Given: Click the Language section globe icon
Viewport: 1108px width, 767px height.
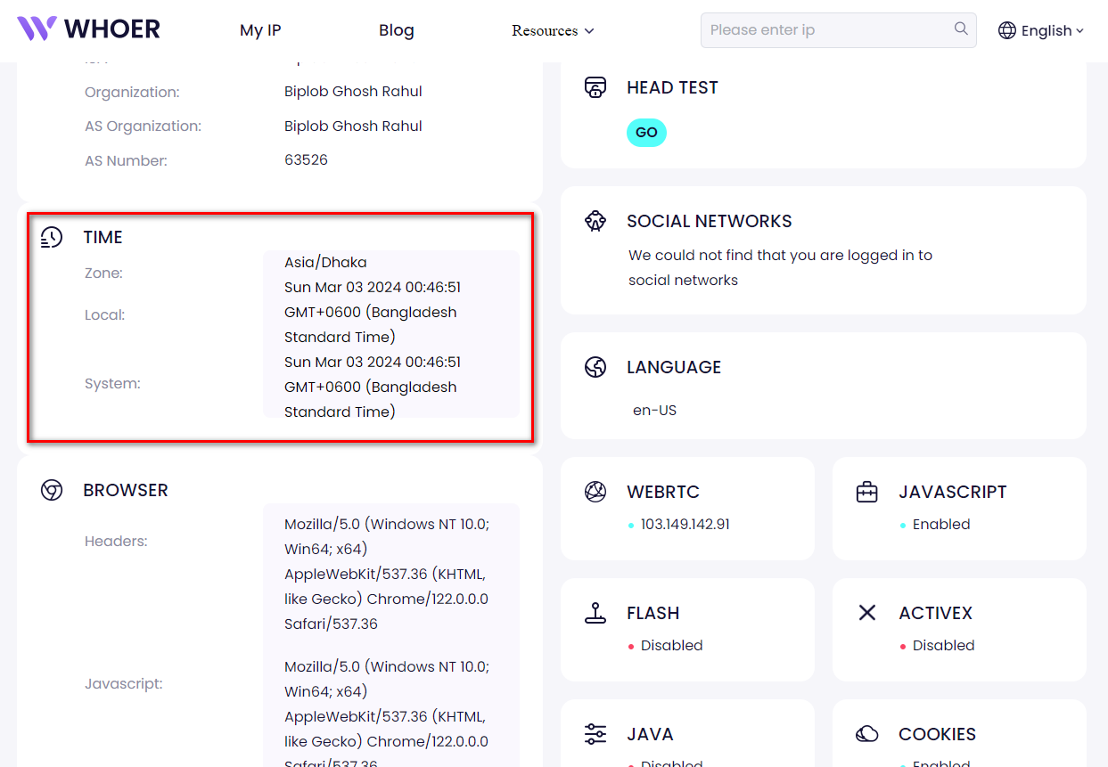Looking at the screenshot, I should [x=595, y=367].
